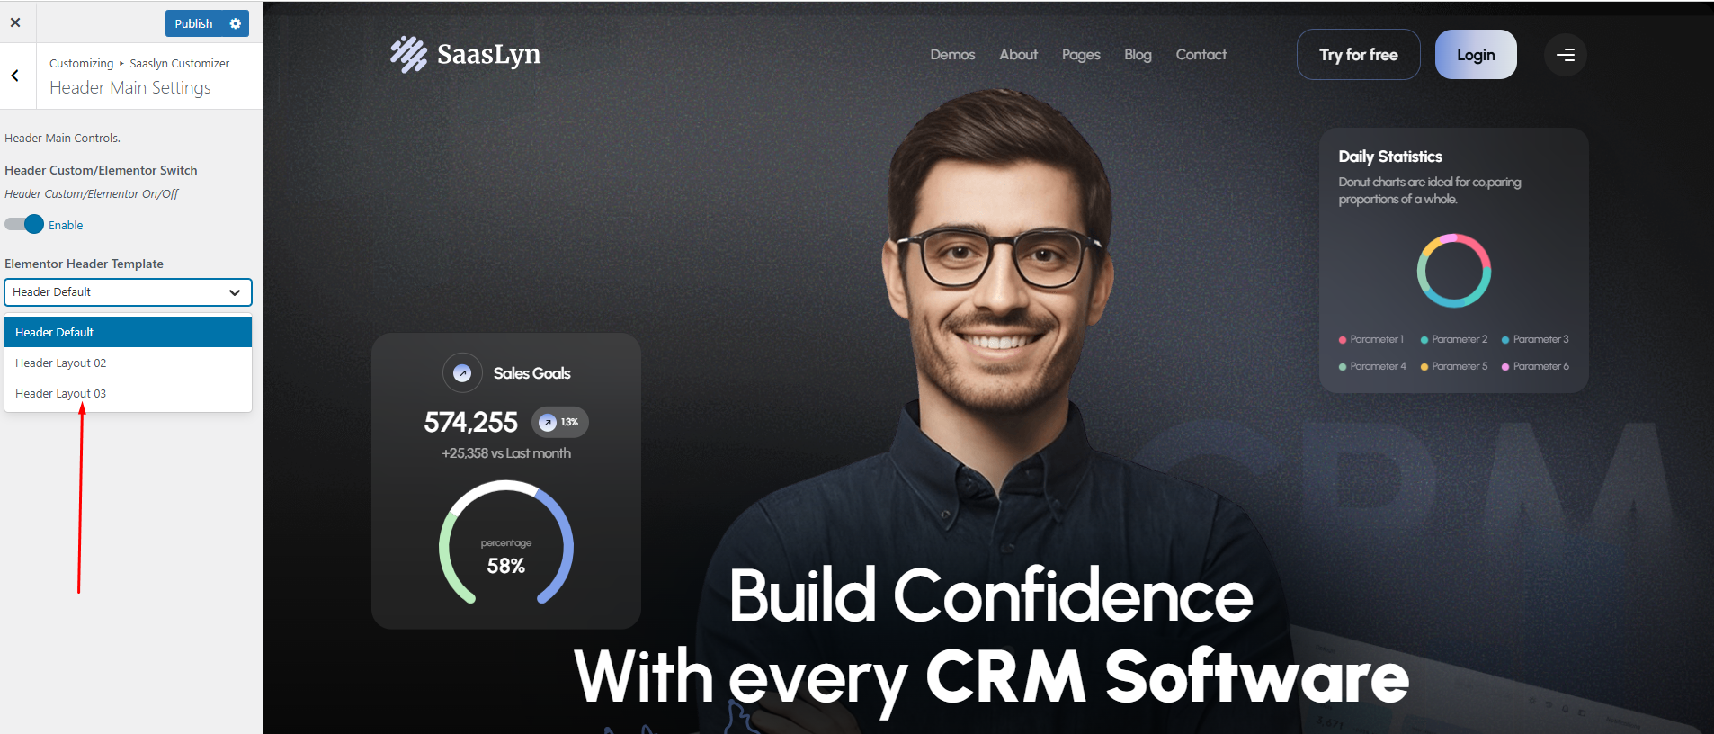Click the SaasLyn logo icon
This screenshot has width=1714, height=734.
[x=408, y=55]
